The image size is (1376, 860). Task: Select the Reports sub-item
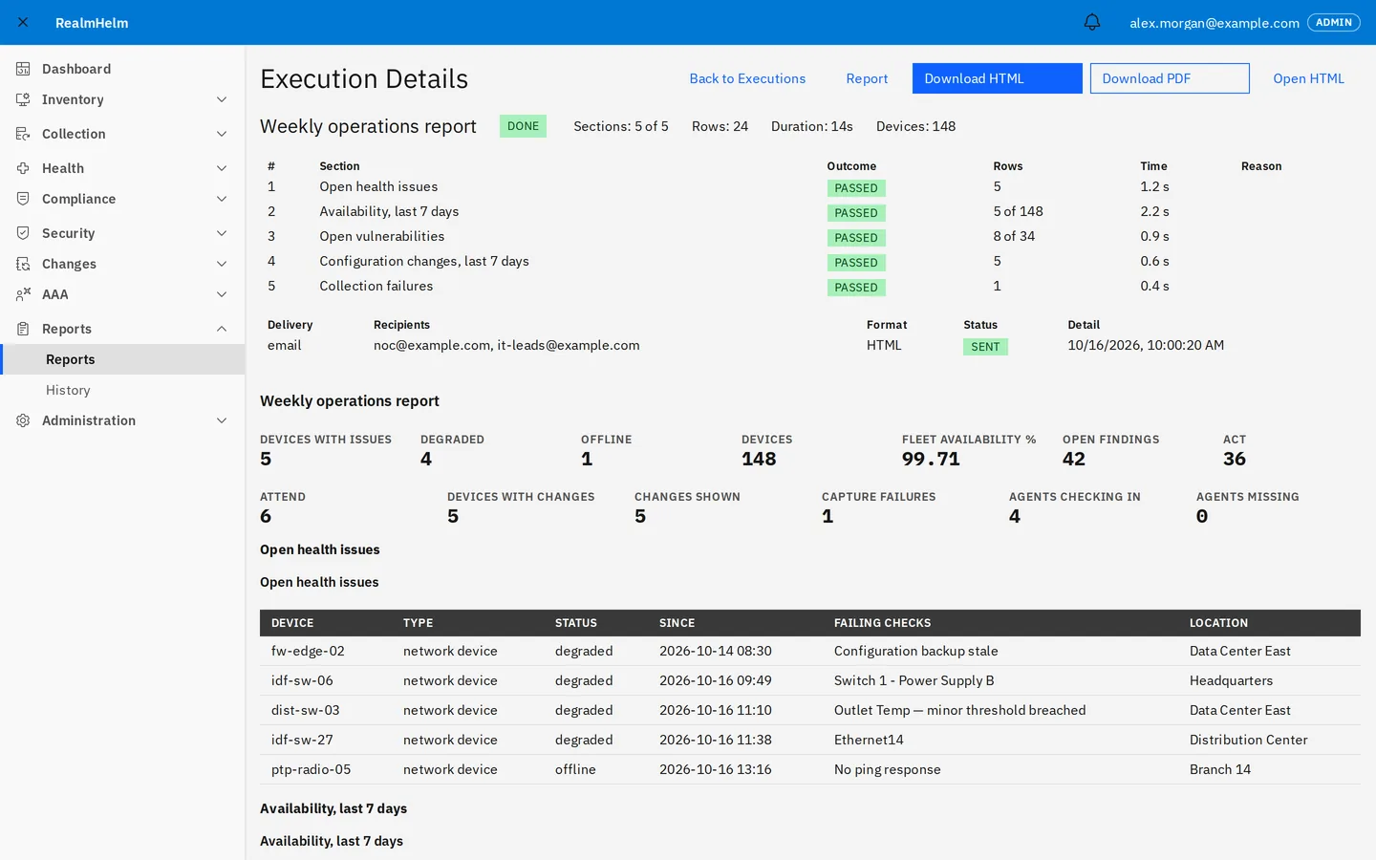coord(122,359)
